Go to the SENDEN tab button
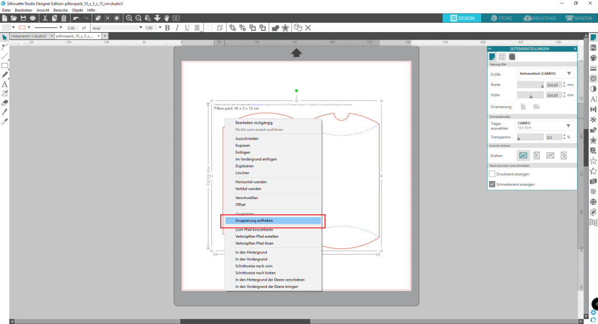This screenshot has width=598, height=324. tap(577, 18)
